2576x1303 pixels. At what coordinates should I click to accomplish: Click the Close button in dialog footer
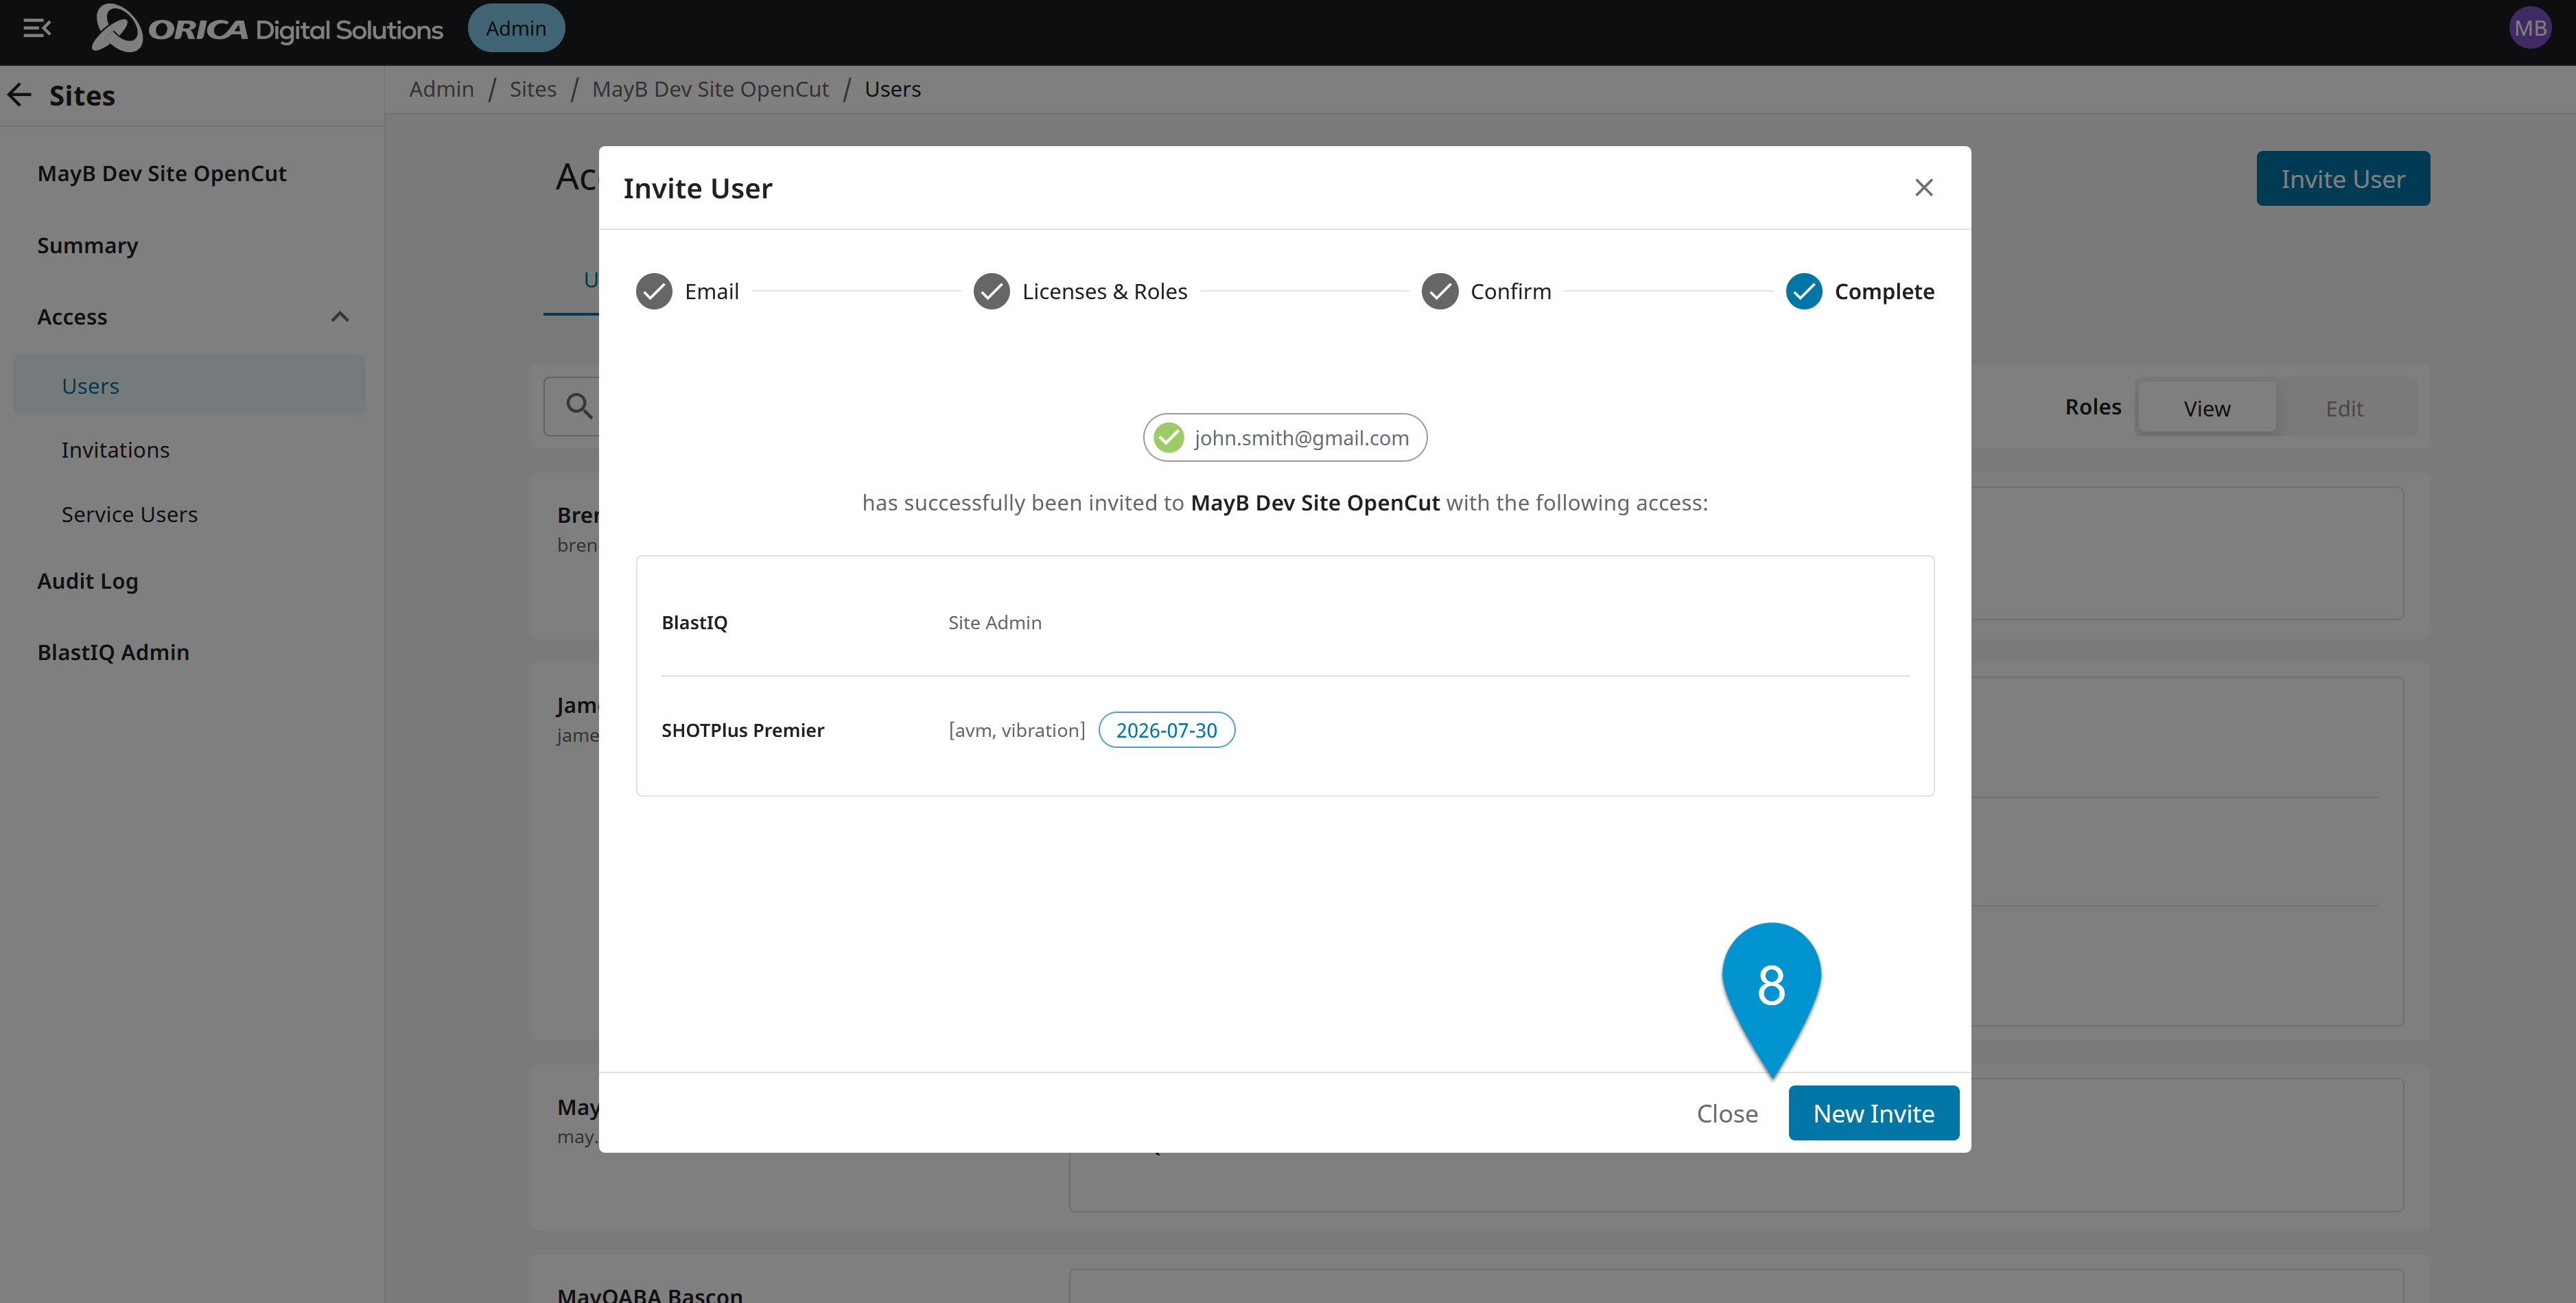tap(1727, 1113)
